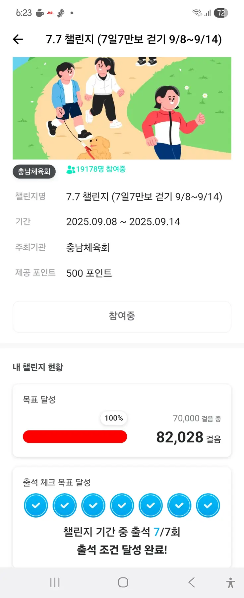The image size is (244, 598).
Task: Tap the participants people icon
Action: tap(71, 170)
